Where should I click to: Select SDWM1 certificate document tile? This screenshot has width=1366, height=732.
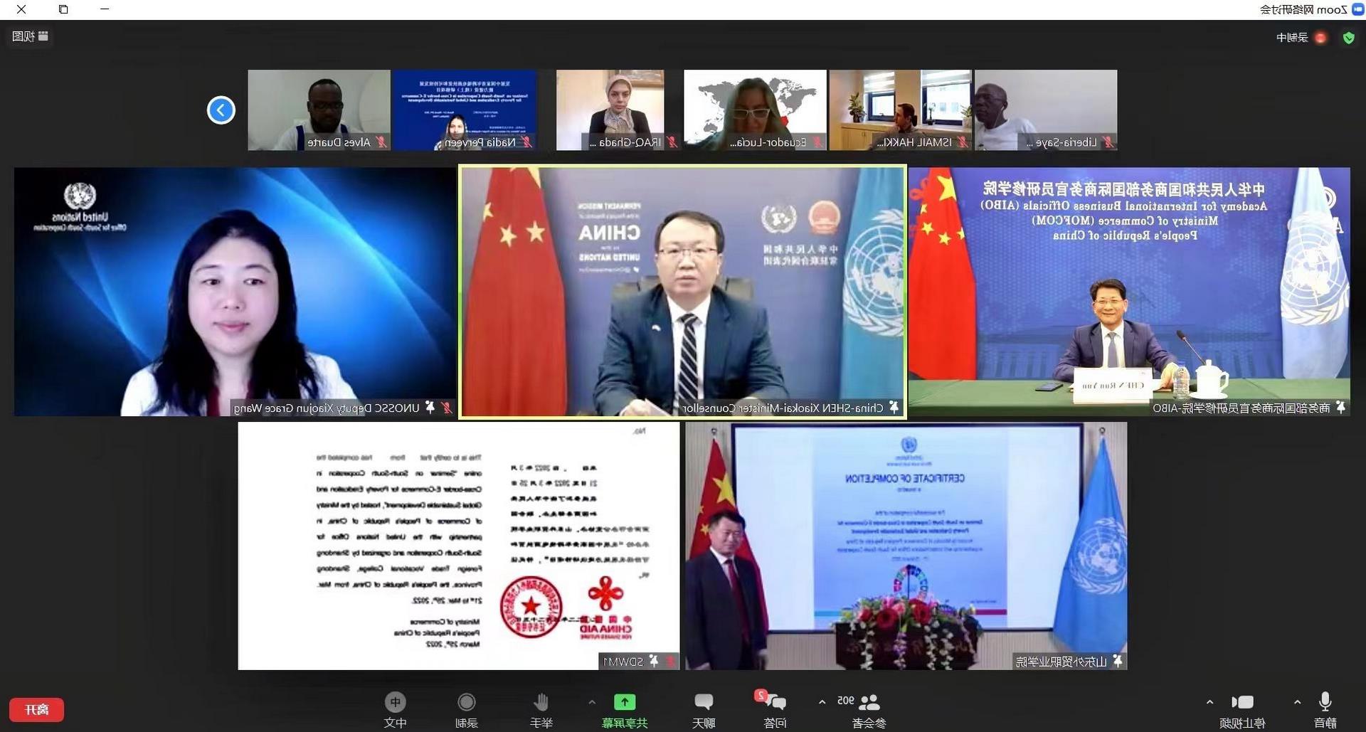(x=459, y=546)
